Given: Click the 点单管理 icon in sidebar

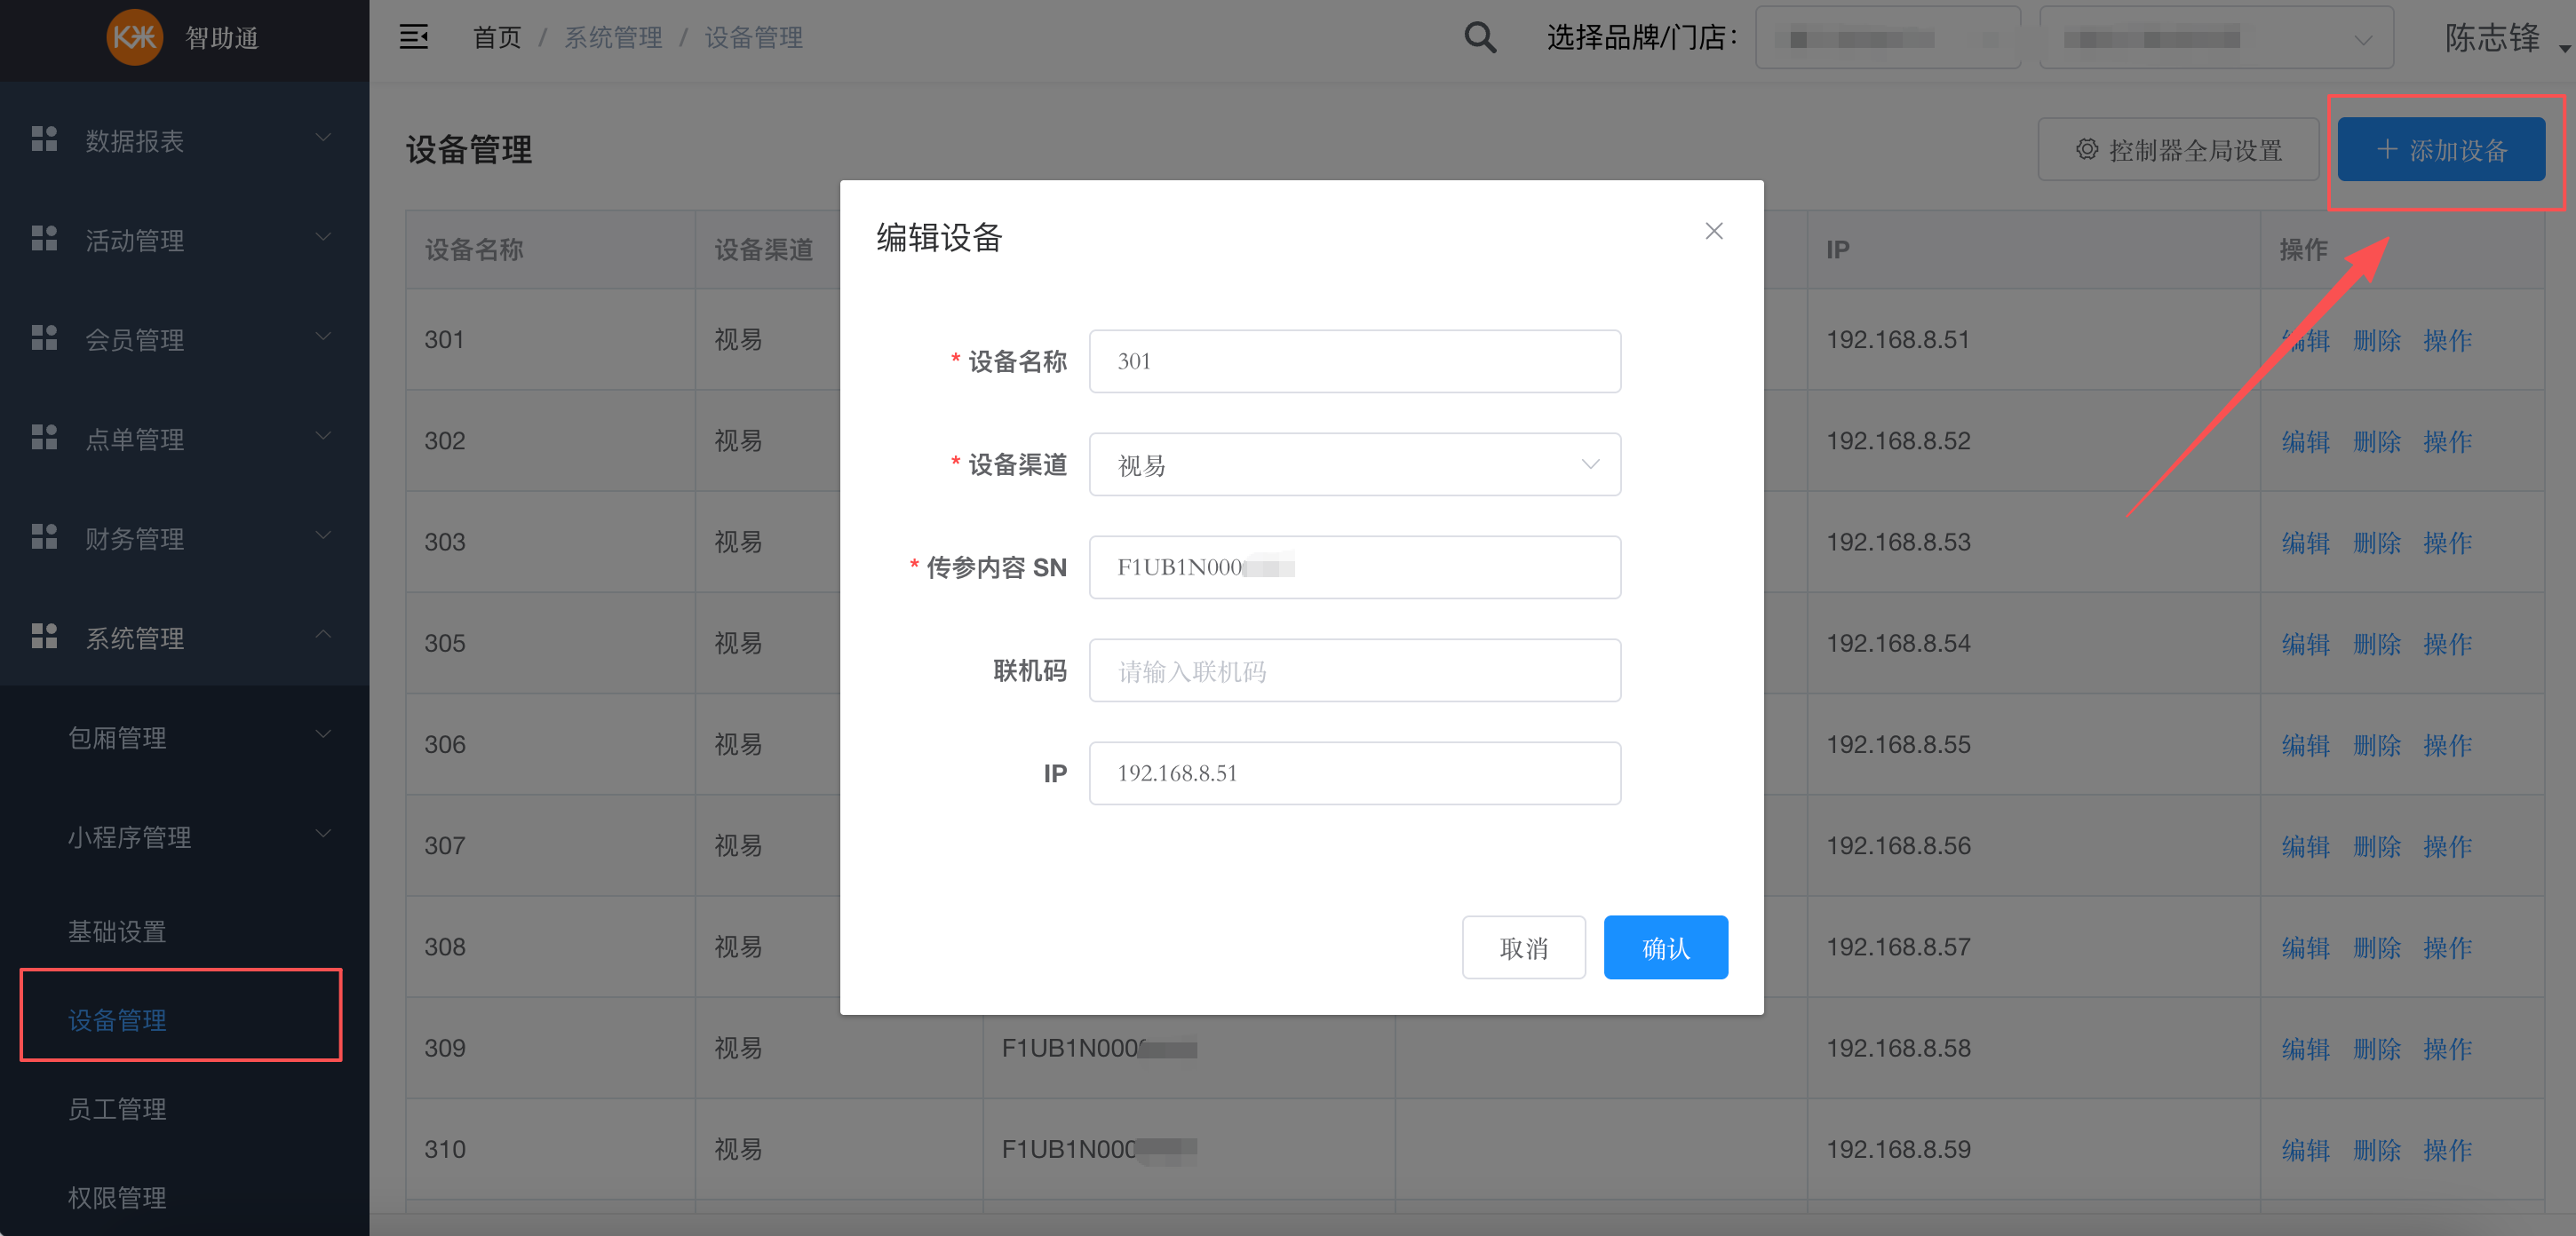Looking at the screenshot, I should coord(44,438).
